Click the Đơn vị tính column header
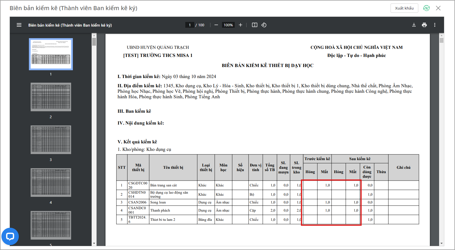 [256, 168]
